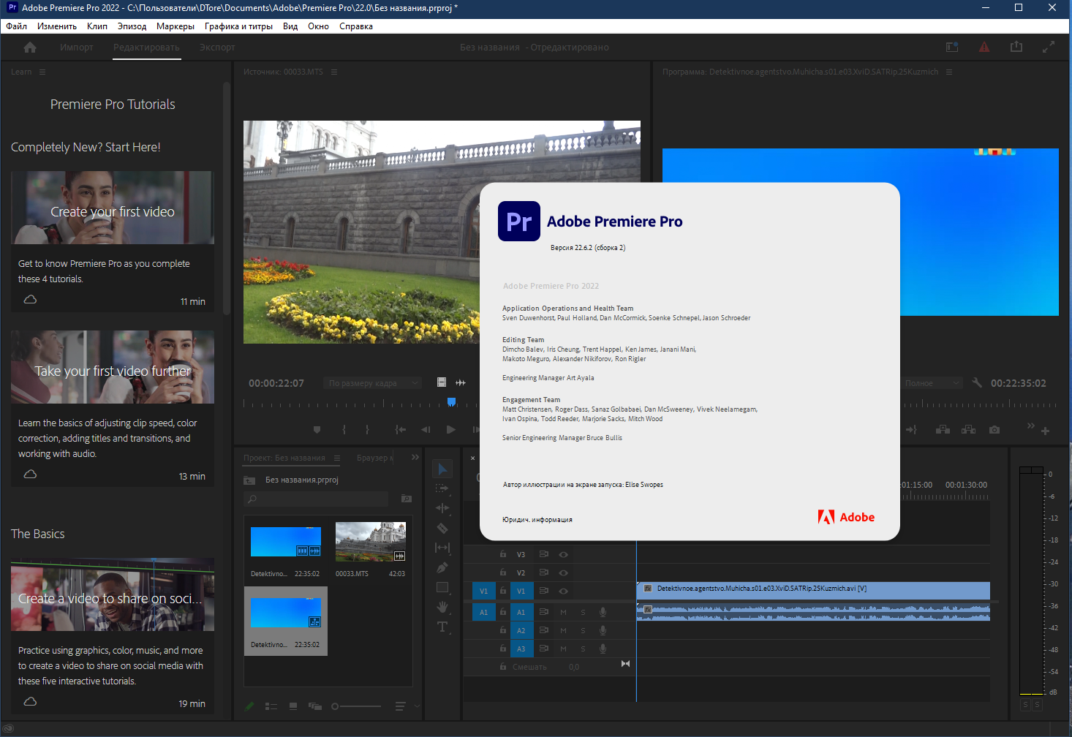The image size is (1072, 737).
Task: Toggle the project read-only pencil icon
Action: 249,706
